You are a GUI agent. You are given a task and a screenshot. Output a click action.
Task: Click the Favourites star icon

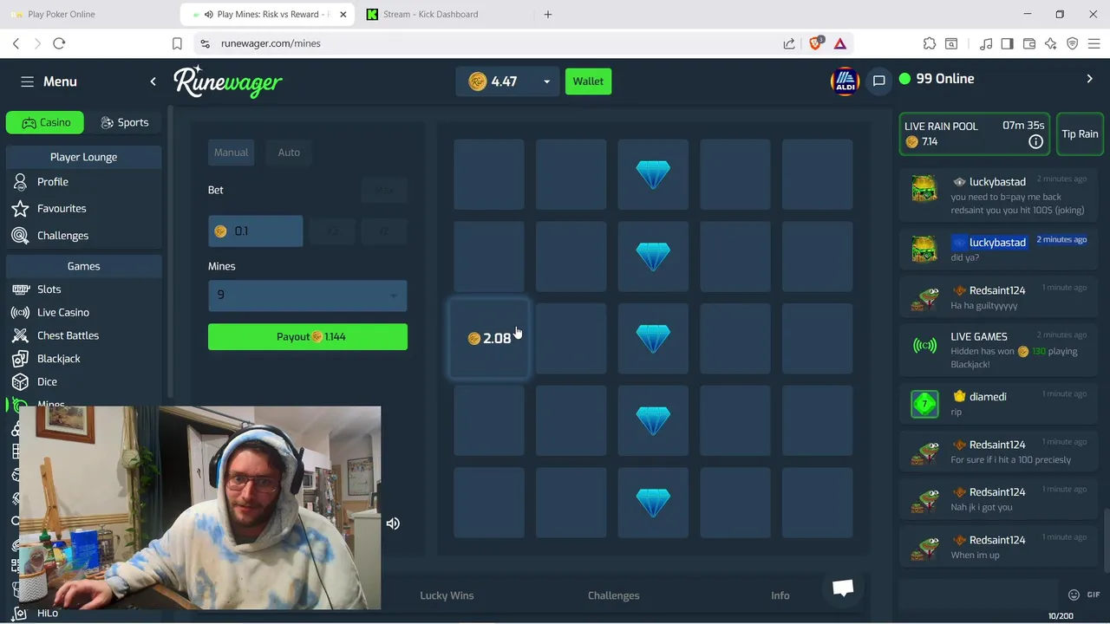(x=20, y=209)
